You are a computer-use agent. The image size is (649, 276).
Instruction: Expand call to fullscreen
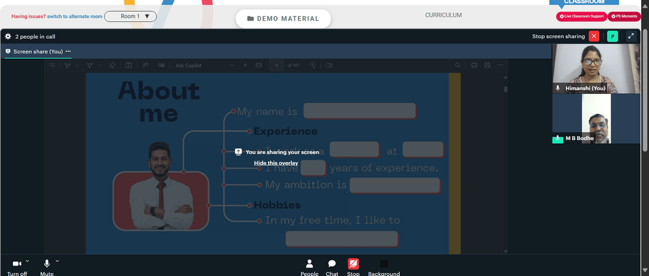click(x=631, y=36)
